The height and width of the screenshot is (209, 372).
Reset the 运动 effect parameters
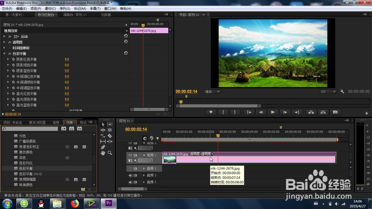point(126,36)
